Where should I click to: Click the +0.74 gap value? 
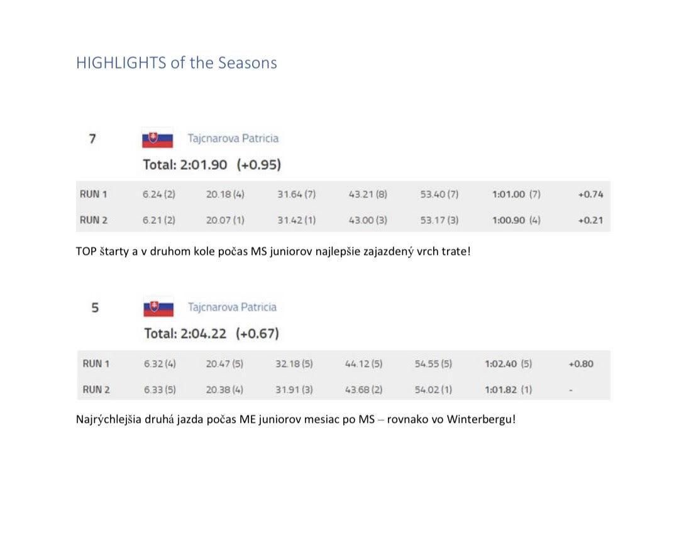point(590,194)
